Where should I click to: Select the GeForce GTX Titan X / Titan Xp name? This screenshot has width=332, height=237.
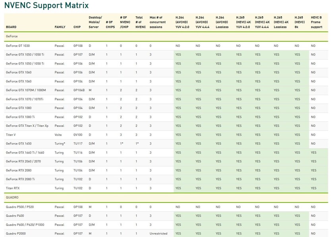pyautogui.click(x=27, y=126)
